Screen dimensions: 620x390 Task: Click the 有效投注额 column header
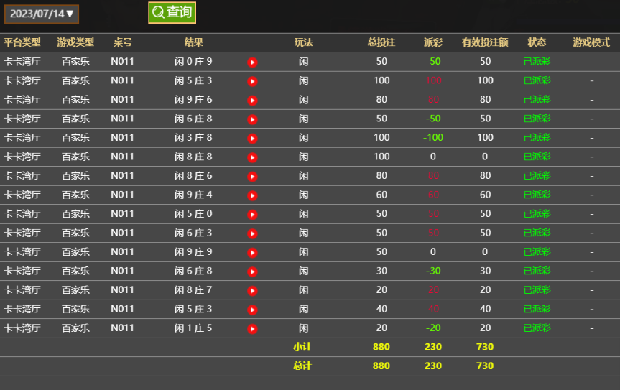pyautogui.click(x=485, y=42)
